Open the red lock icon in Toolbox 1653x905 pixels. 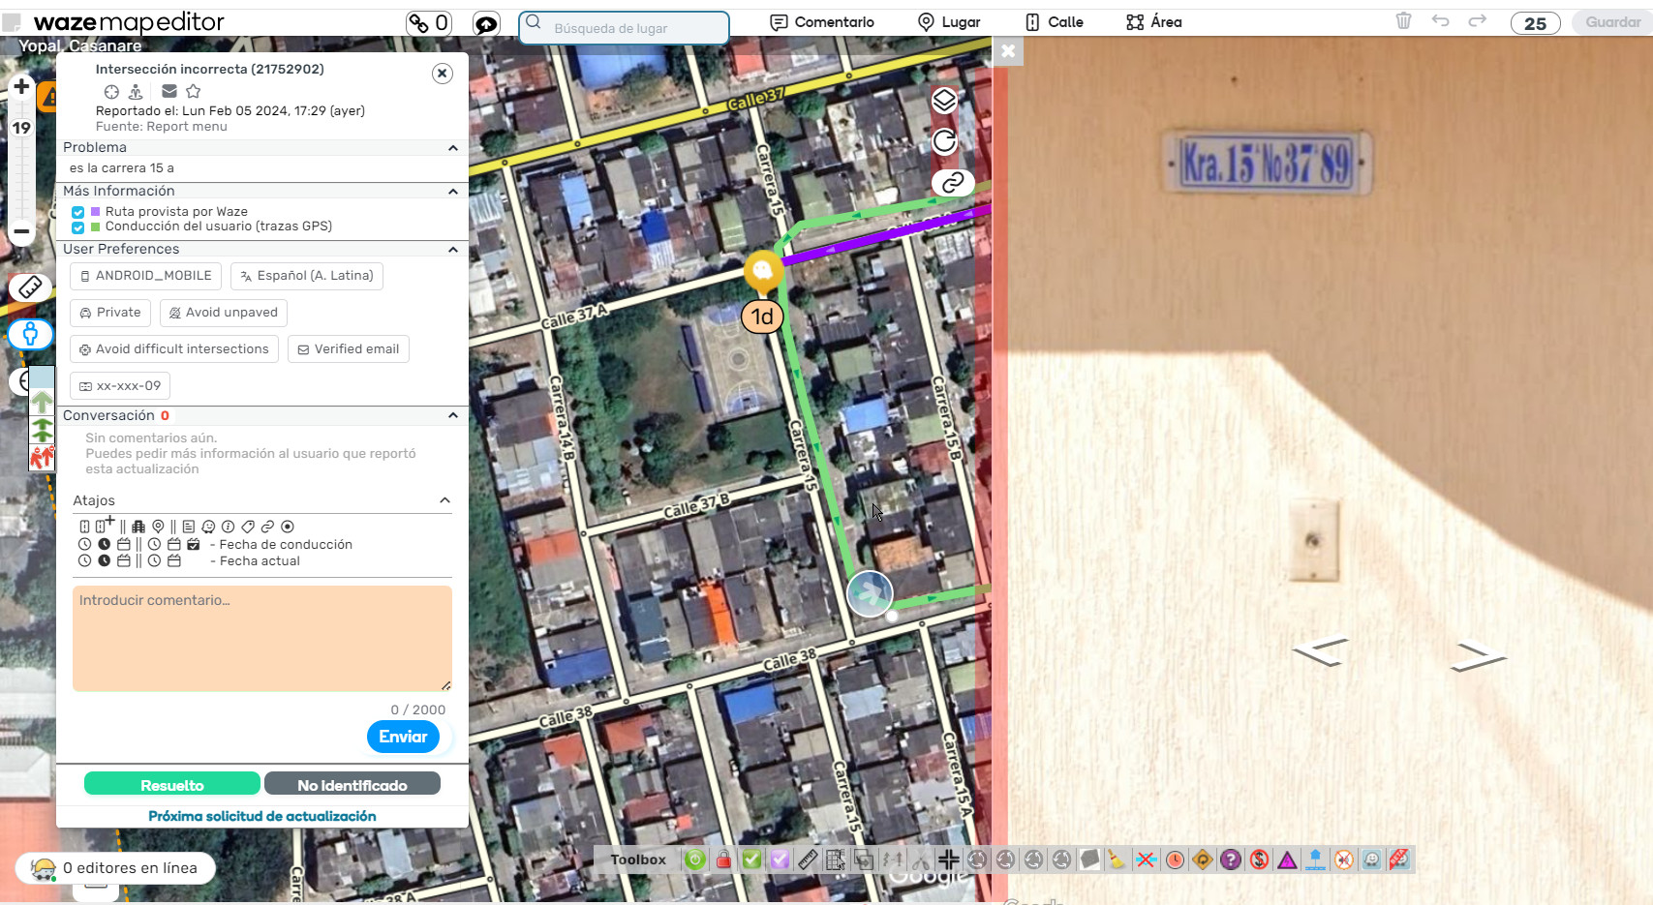(x=723, y=859)
